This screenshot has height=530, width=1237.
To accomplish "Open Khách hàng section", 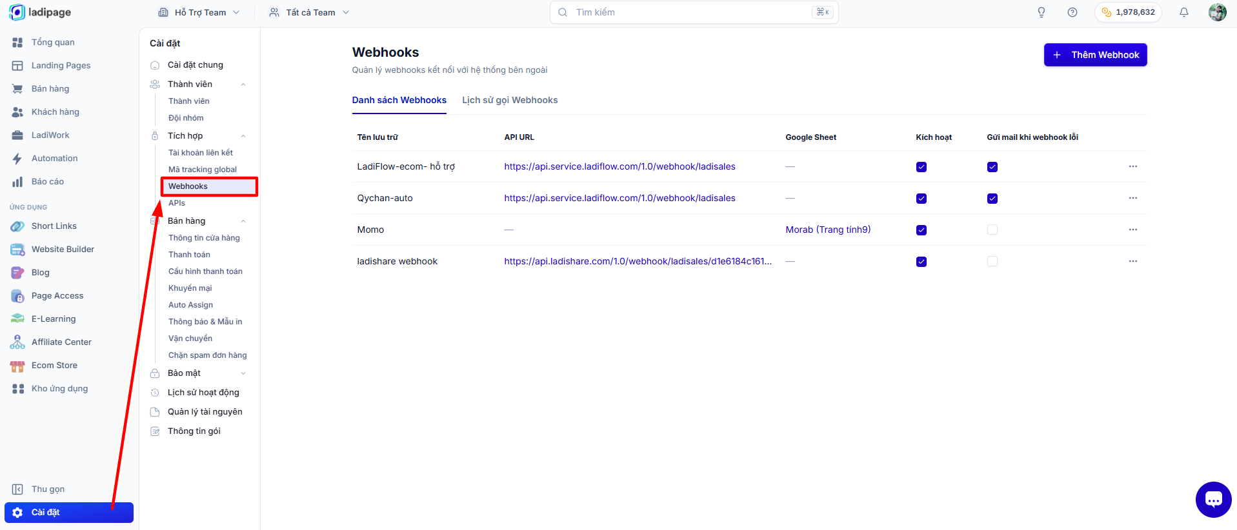I will click(55, 112).
